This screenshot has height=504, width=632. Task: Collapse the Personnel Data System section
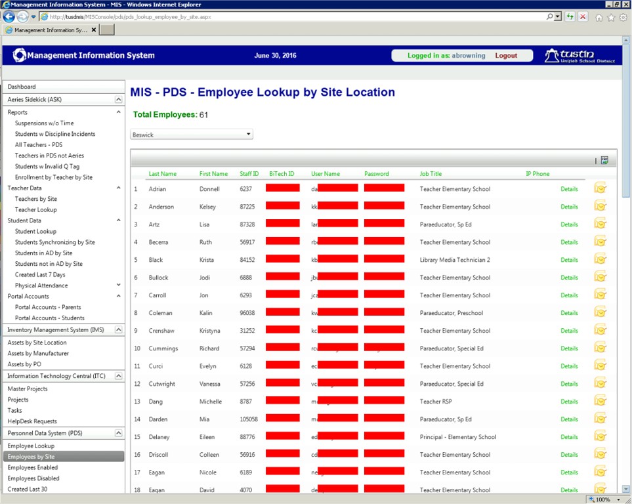point(119,433)
